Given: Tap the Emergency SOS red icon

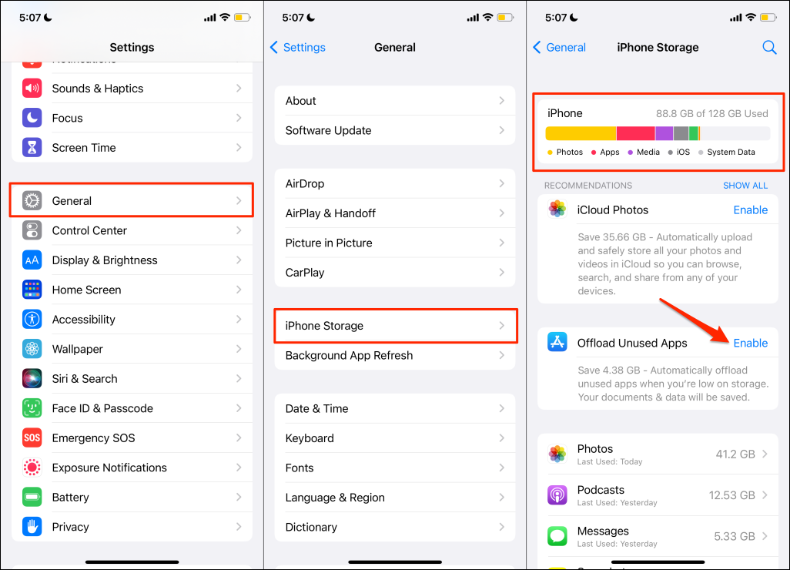Looking at the screenshot, I should point(32,438).
